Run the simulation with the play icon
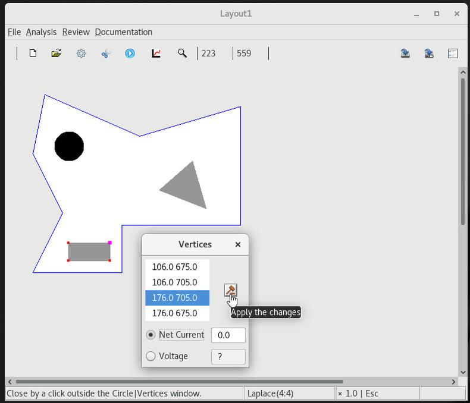The width and height of the screenshot is (470, 403). [x=130, y=53]
